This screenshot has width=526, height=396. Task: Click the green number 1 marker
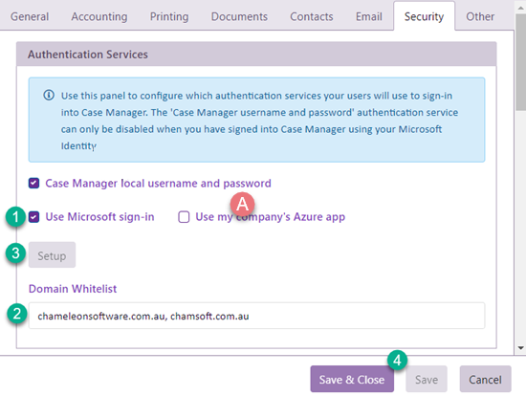tap(15, 217)
